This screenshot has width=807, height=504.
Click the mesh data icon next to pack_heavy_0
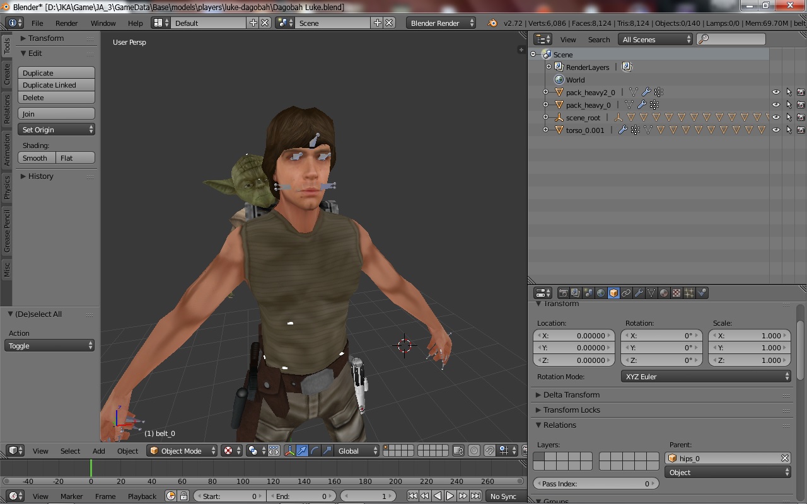click(629, 105)
